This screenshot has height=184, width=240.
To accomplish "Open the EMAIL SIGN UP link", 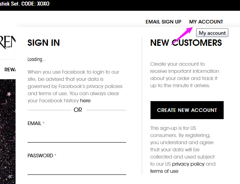I will [163, 22].
